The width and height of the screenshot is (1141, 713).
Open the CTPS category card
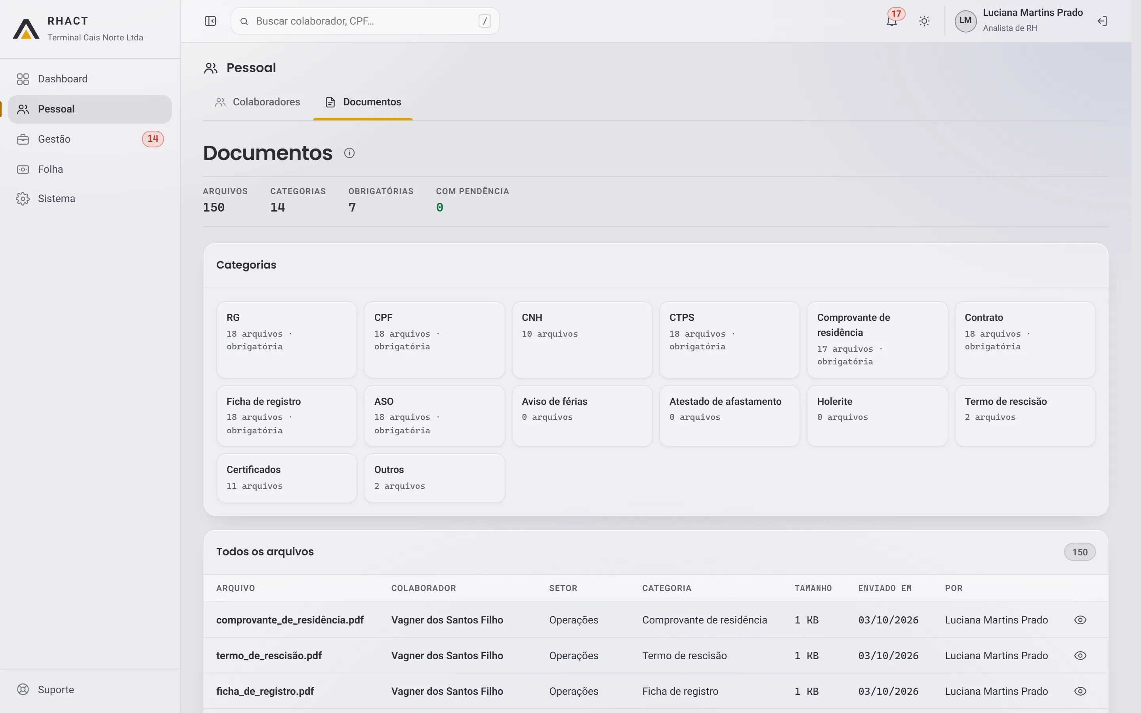click(729, 339)
